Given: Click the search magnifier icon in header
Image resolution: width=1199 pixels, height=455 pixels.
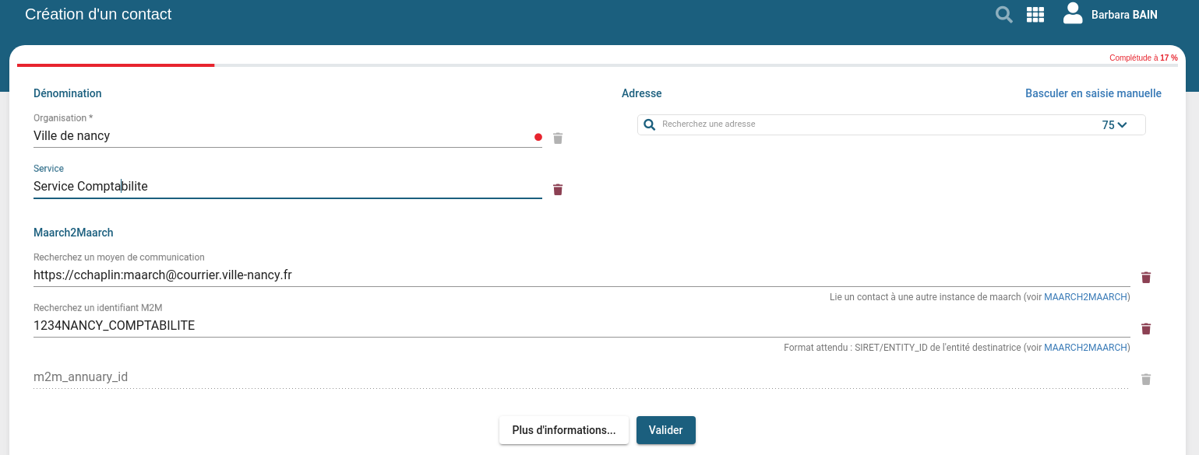Looking at the screenshot, I should [1004, 15].
